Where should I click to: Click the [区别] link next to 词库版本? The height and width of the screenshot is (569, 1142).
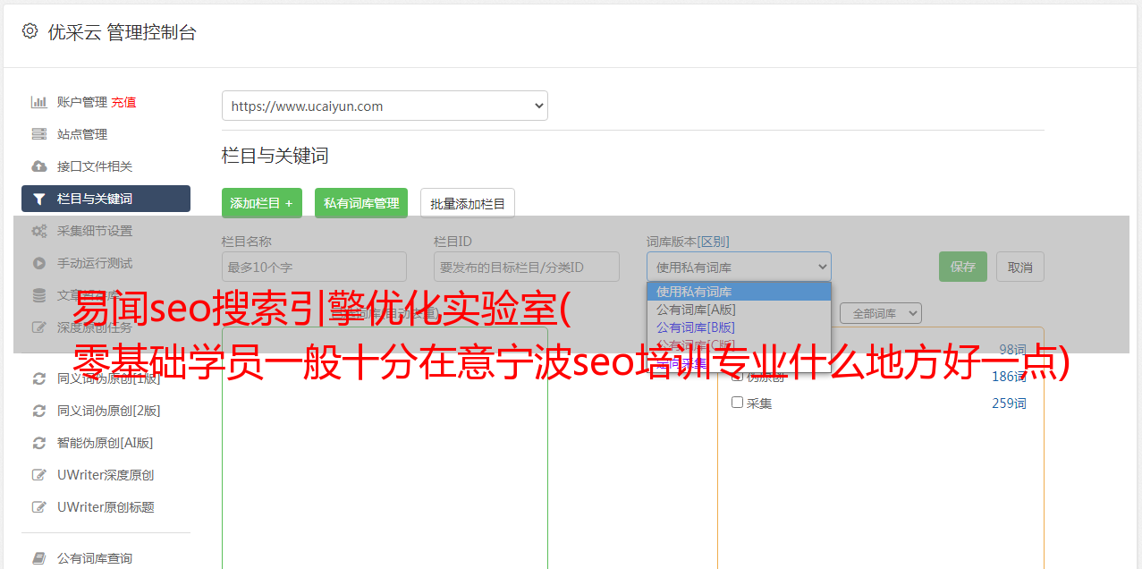click(x=715, y=242)
